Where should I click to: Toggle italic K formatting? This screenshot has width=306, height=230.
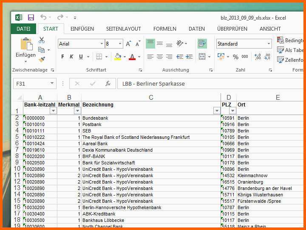71,57
